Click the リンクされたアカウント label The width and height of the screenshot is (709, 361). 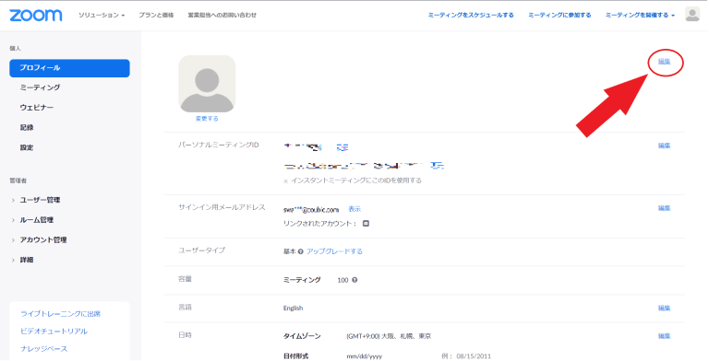click(320, 224)
